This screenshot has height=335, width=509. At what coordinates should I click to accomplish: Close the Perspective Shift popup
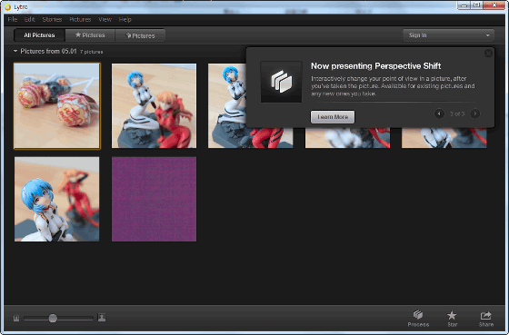[x=488, y=54]
